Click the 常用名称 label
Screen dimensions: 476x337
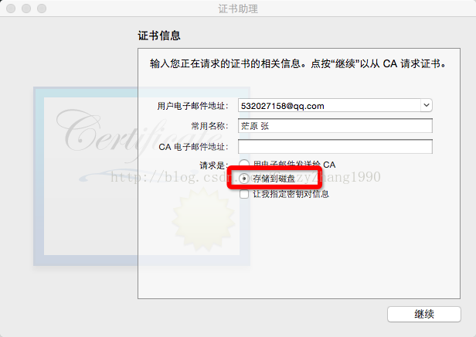click(209, 126)
